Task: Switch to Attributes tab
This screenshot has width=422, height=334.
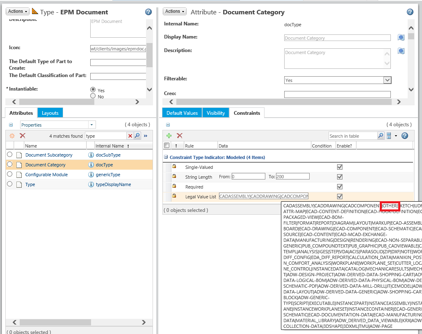Action: (x=21, y=113)
